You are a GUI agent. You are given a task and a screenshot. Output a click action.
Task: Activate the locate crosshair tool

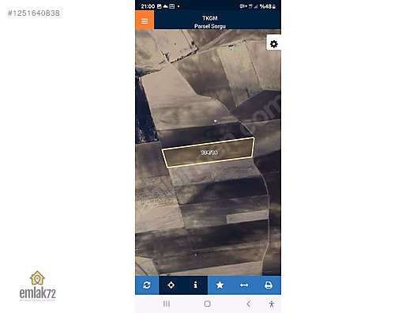click(171, 285)
